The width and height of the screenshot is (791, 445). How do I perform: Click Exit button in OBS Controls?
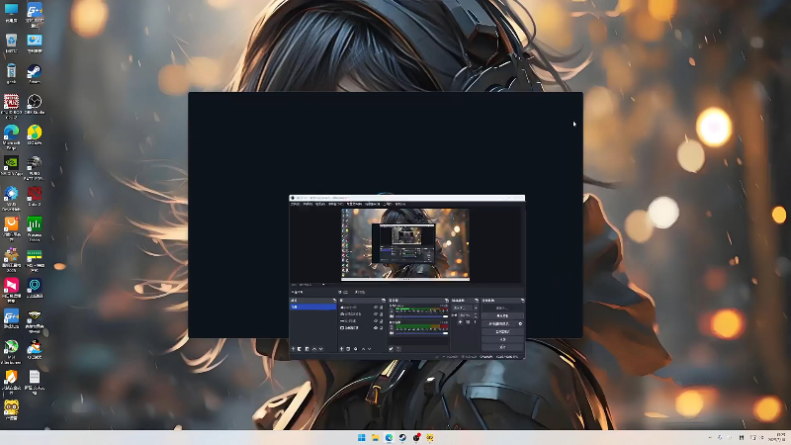[502, 347]
